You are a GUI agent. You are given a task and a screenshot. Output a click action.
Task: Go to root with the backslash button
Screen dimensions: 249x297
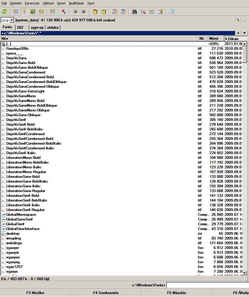click(x=238, y=20)
